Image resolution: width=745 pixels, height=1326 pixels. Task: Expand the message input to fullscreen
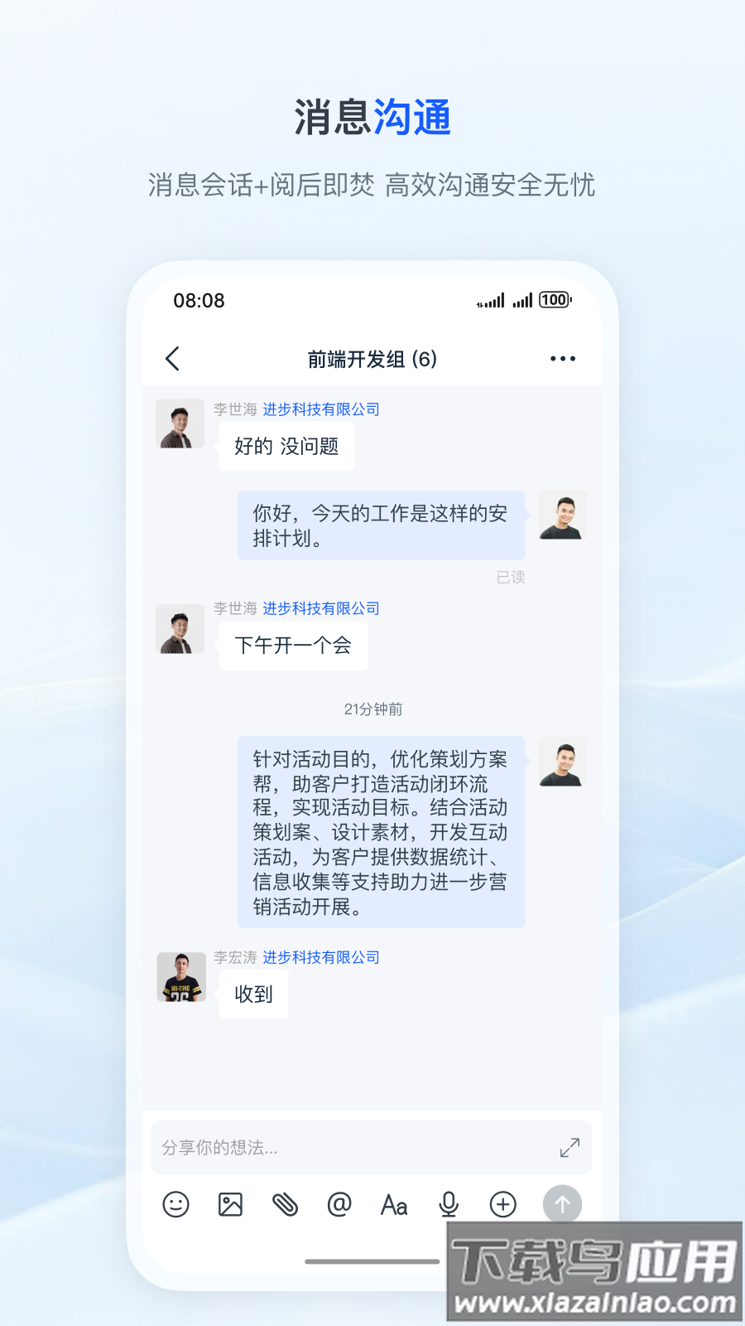point(570,1148)
